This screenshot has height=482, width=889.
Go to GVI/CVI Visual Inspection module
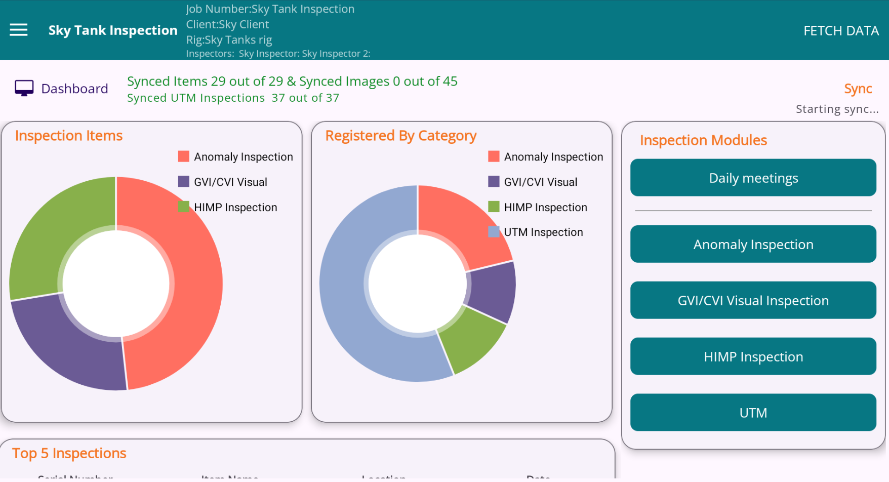pyautogui.click(x=753, y=301)
